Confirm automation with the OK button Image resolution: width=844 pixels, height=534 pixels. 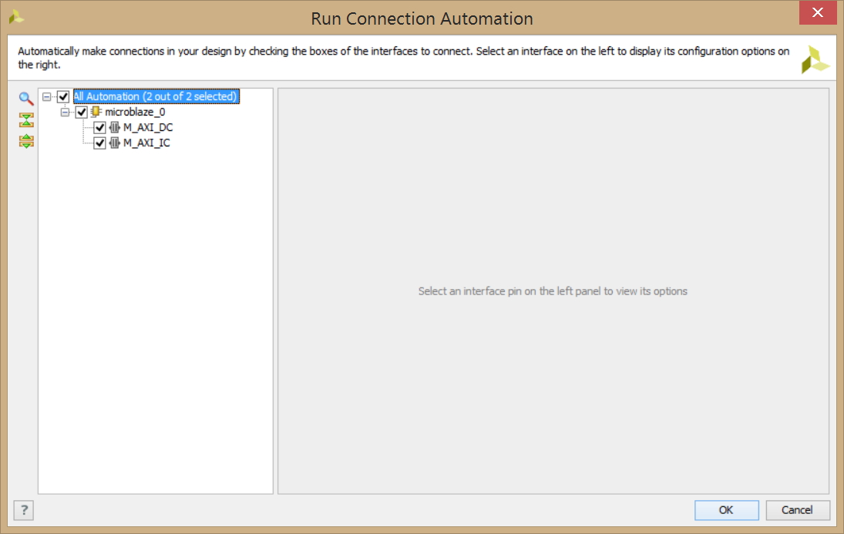coord(726,510)
